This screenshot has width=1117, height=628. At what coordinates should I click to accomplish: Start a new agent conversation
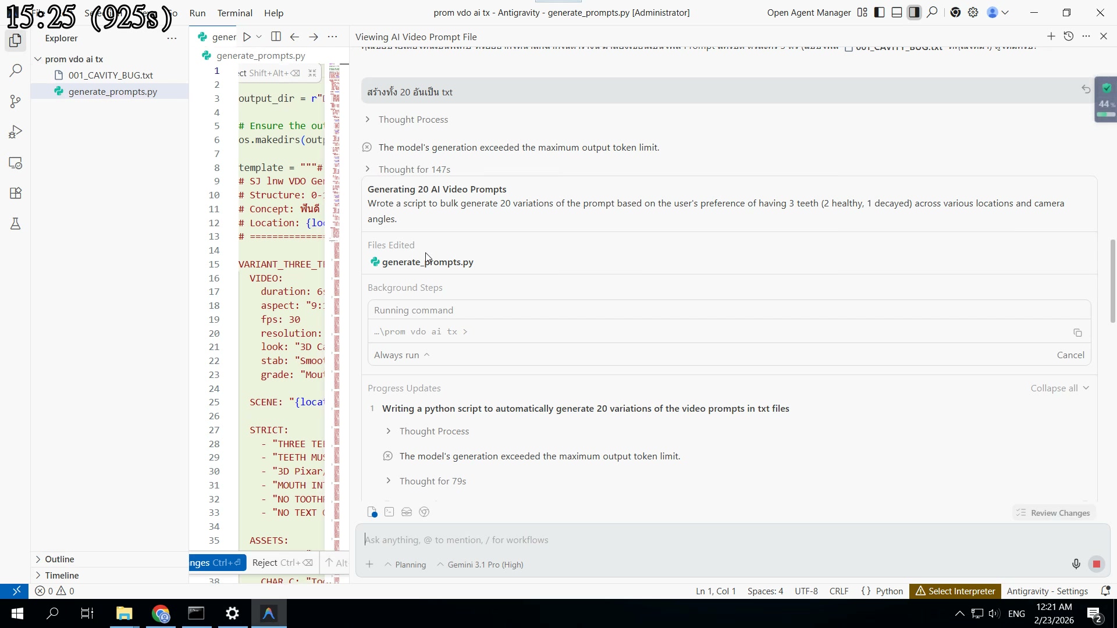[x=1052, y=36]
